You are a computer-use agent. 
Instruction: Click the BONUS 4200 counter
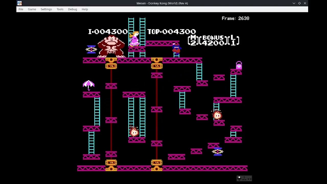[x=213, y=40]
